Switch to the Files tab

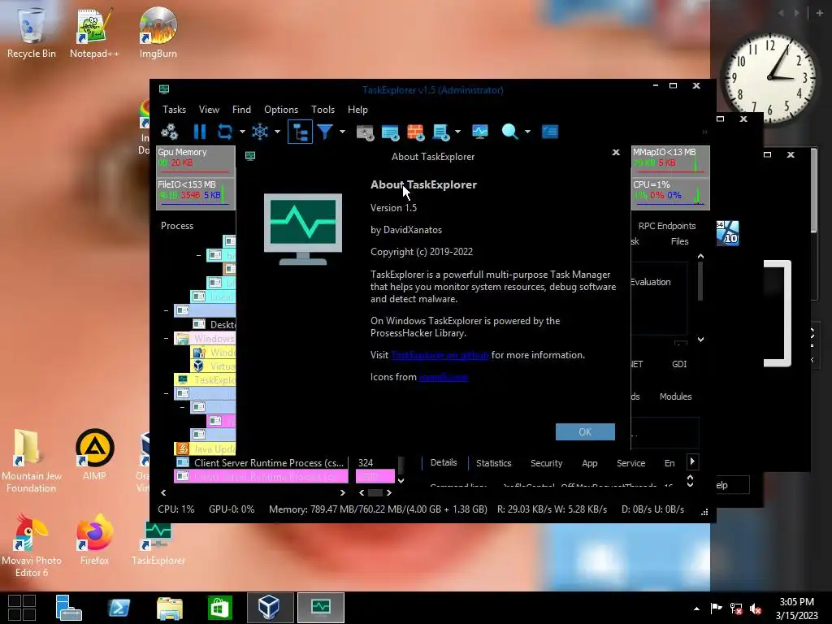click(679, 241)
